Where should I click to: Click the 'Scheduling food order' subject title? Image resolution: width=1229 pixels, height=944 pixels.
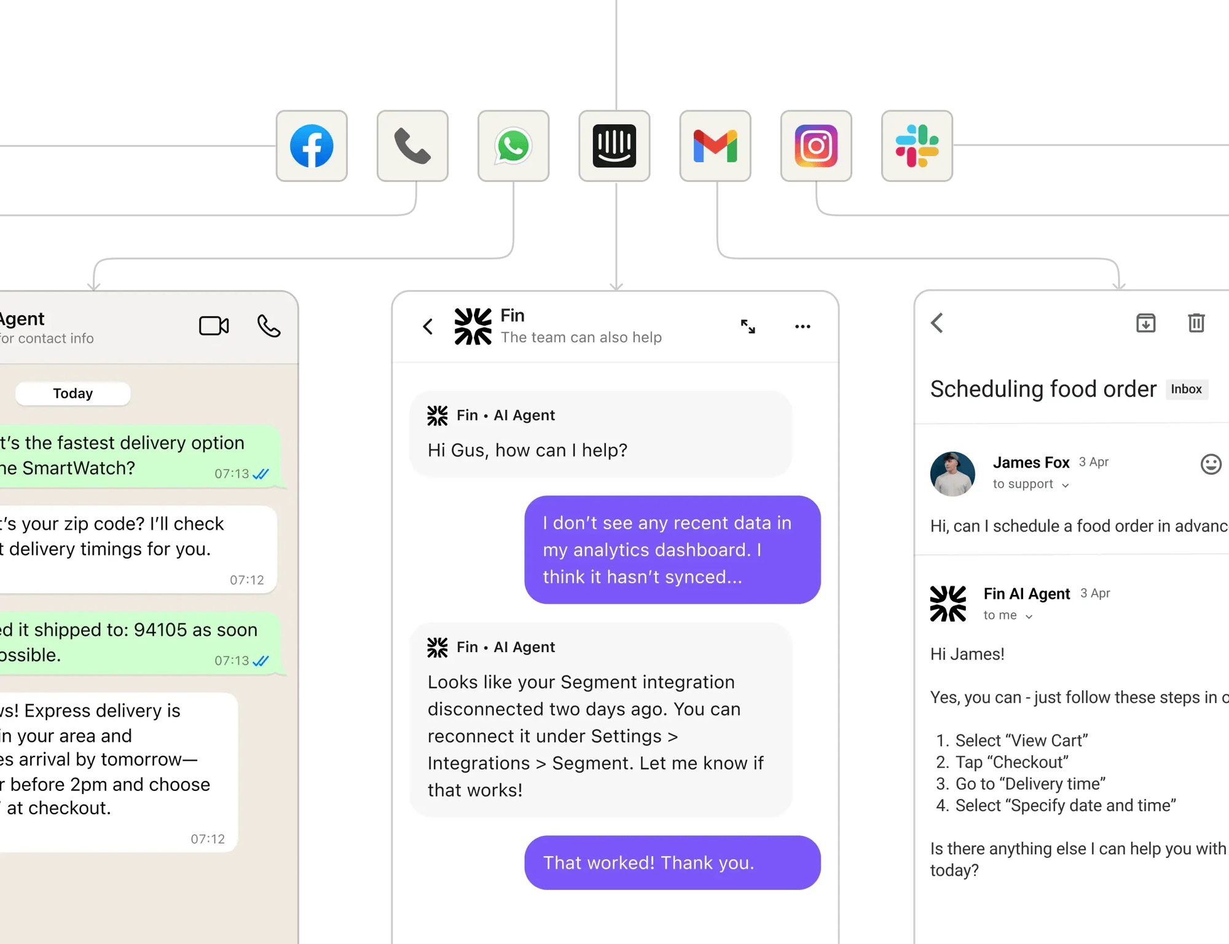[1043, 389]
